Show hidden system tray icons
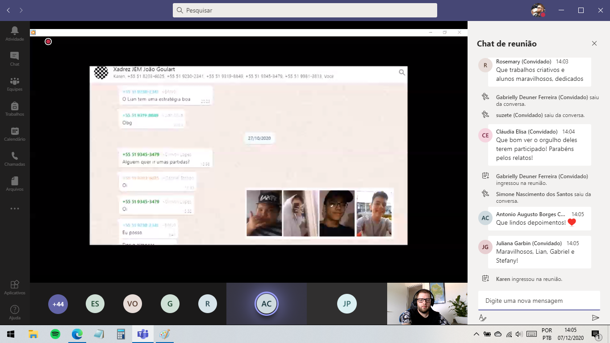 (476, 334)
